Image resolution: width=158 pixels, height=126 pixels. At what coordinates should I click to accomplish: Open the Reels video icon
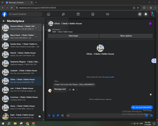pos(78,14)
